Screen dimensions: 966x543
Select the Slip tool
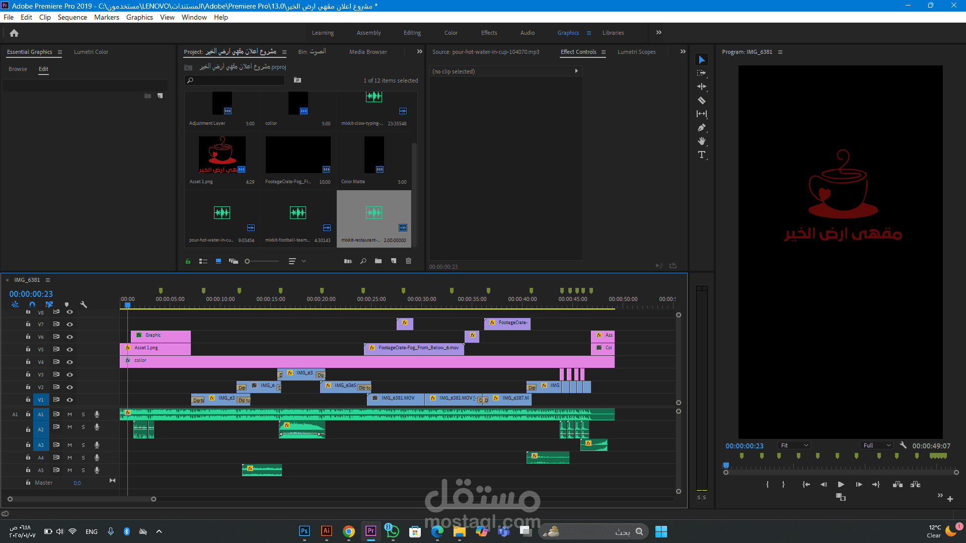pyautogui.click(x=702, y=114)
